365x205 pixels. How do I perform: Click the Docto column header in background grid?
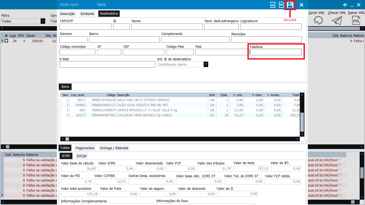tap(31, 36)
